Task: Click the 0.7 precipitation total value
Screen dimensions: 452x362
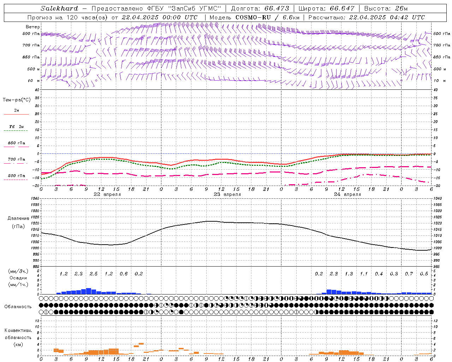Action: pos(409,274)
